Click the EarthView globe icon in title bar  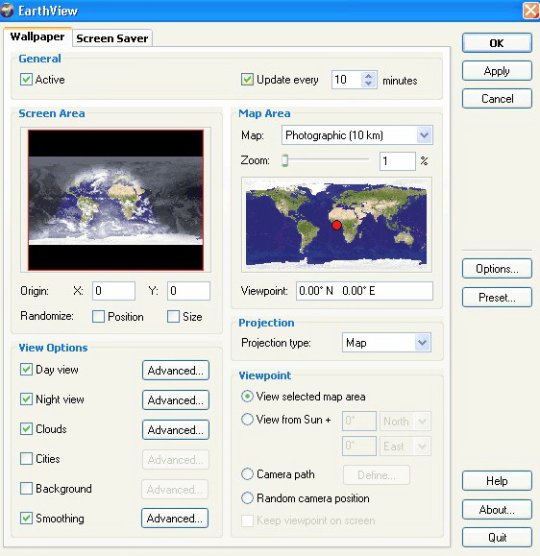7,11
